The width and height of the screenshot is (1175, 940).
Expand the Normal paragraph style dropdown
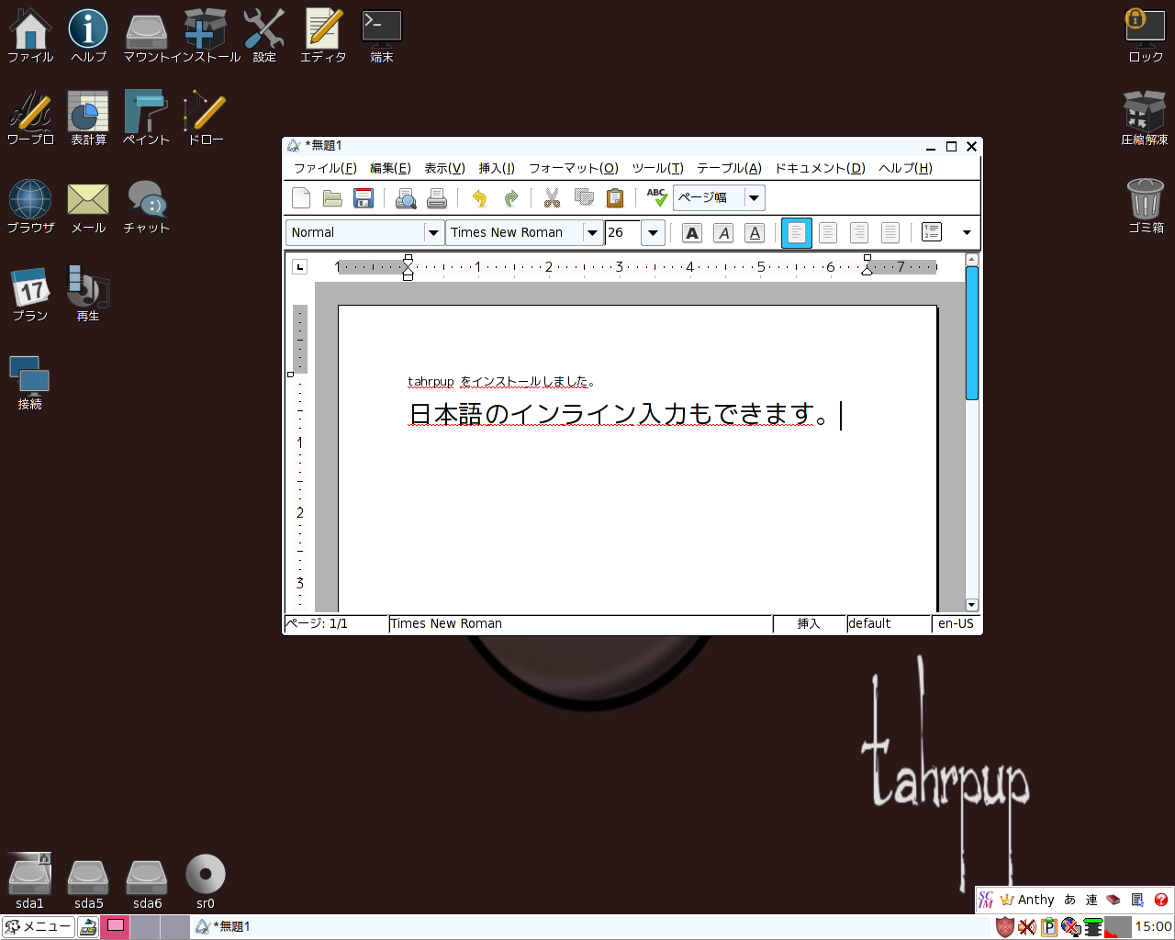[x=433, y=233]
